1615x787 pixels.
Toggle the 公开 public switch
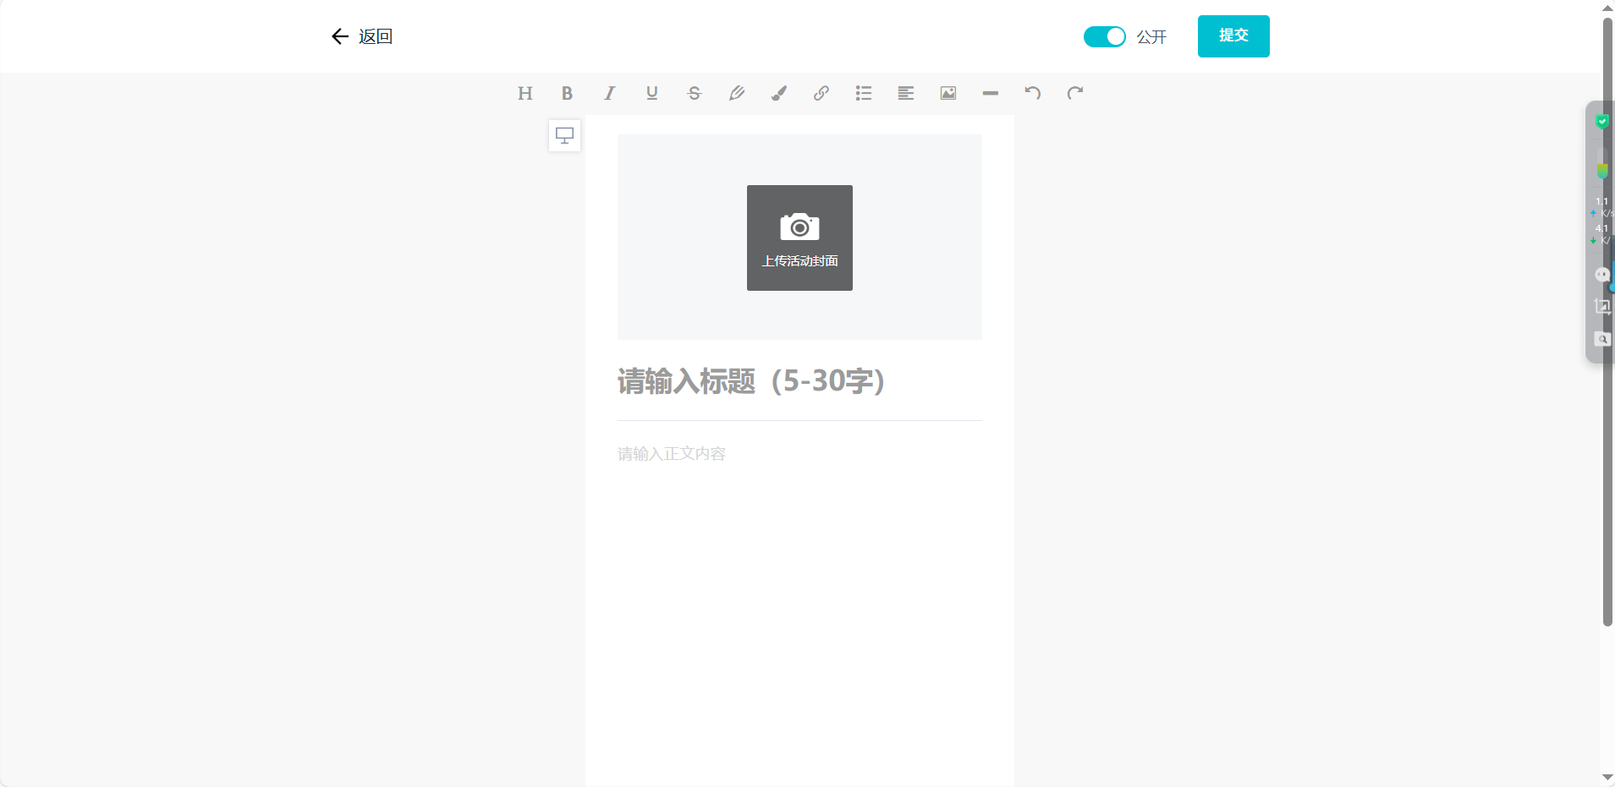click(x=1105, y=36)
